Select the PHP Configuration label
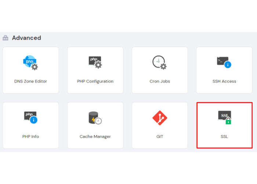Viewport: 257px width, 184px height. (95, 81)
